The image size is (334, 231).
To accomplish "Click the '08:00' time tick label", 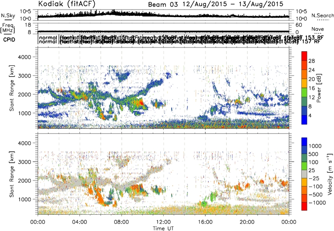I will point(121,222).
